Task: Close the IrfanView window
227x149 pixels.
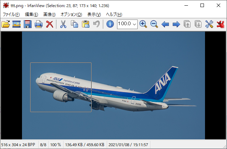Action: tap(218, 6)
